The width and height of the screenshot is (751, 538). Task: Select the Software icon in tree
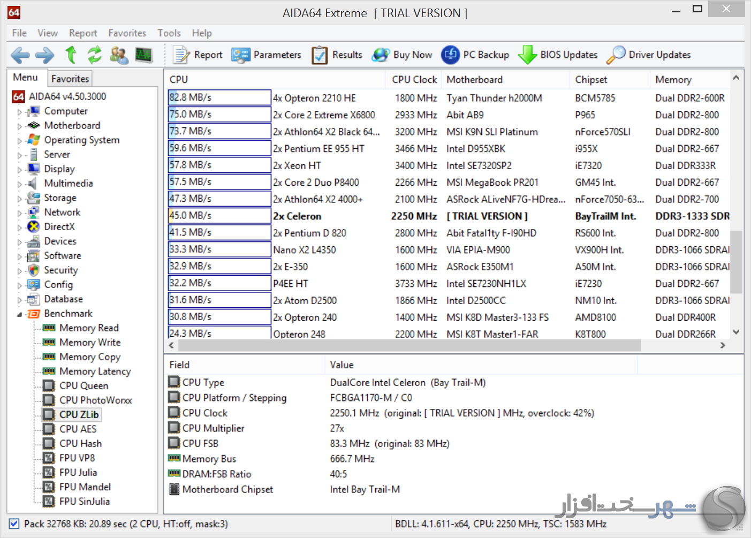(34, 255)
